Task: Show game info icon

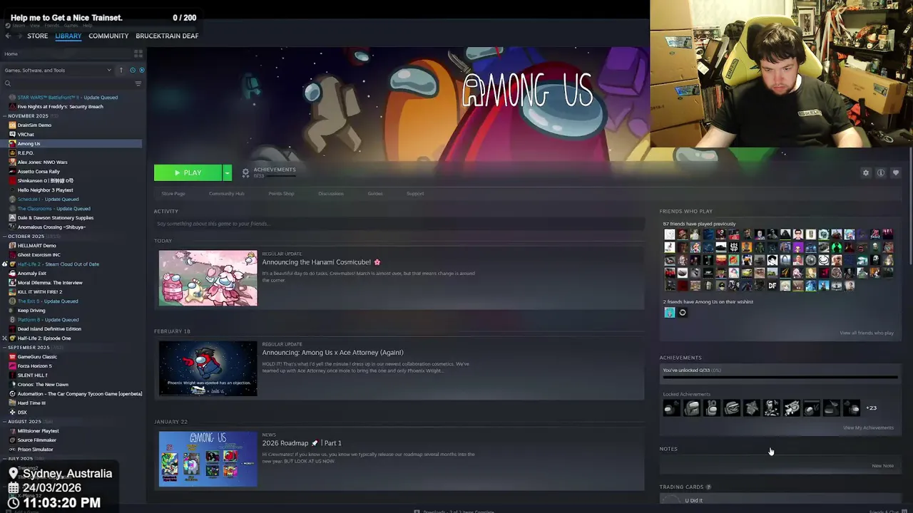Action: pyautogui.click(x=881, y=172)
